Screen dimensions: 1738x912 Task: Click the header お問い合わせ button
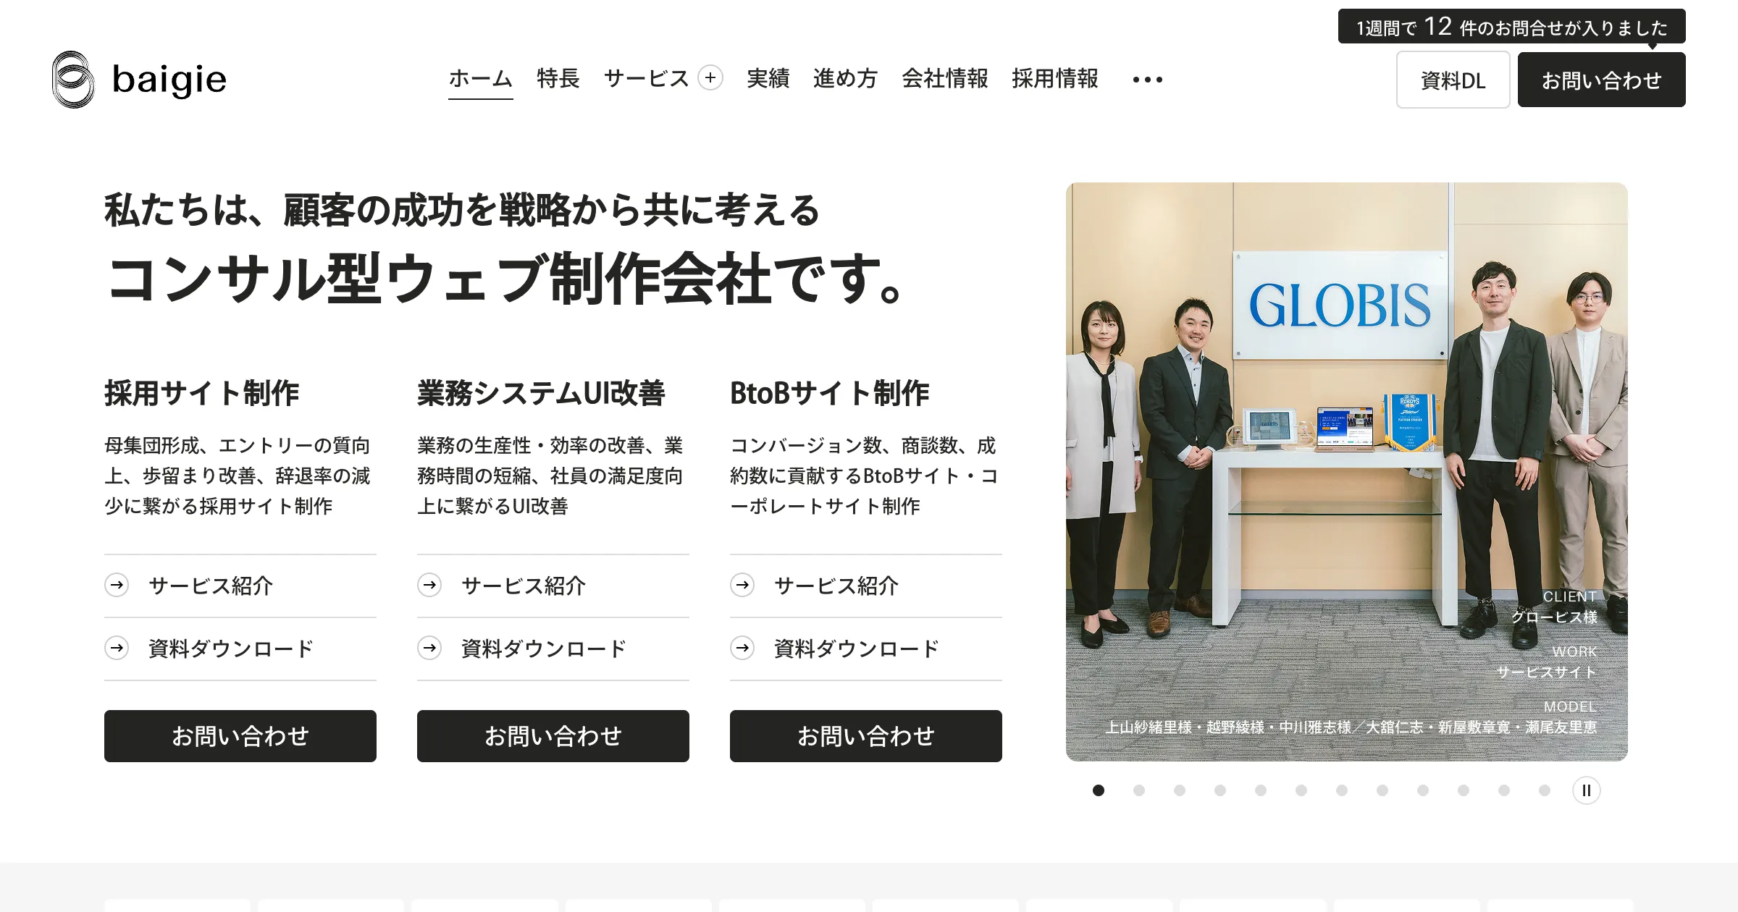tap(1601, 80)
